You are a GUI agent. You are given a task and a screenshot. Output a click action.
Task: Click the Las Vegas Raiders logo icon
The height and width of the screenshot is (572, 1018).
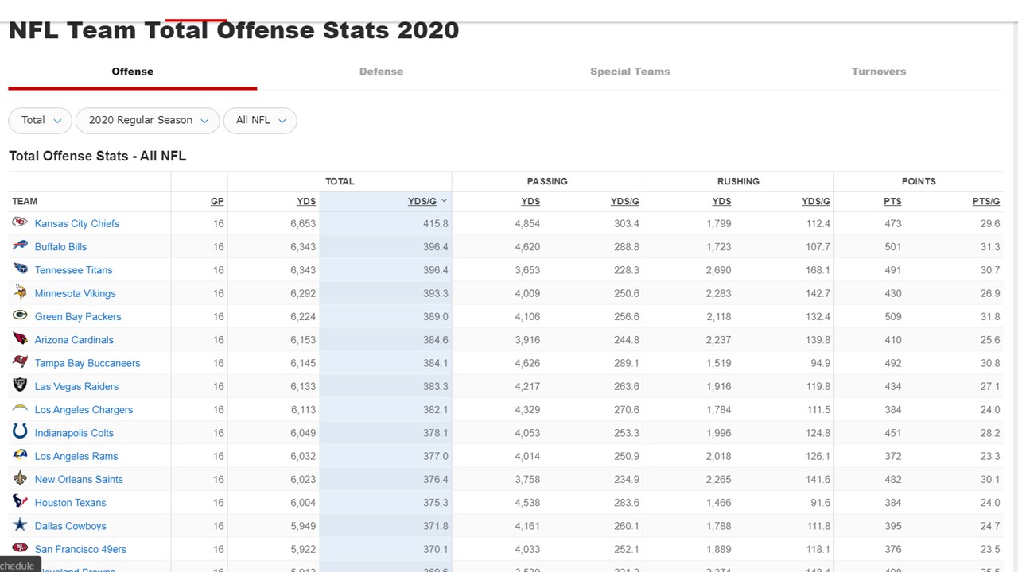[x=20, y=385]
